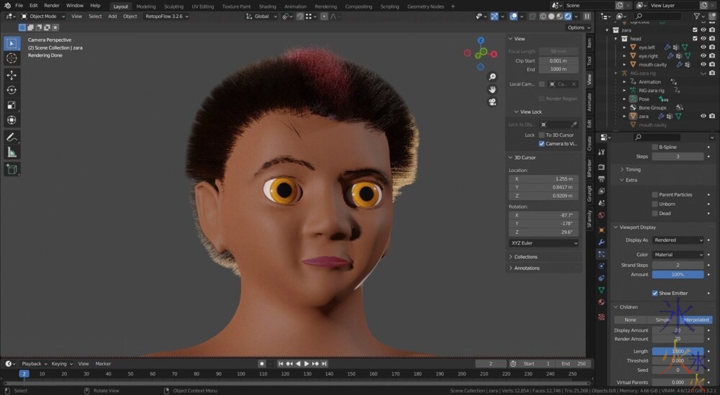Toggle camera view with the camera icon
Image resolution: width=720 pixels, height=395 pixels.
492,101
